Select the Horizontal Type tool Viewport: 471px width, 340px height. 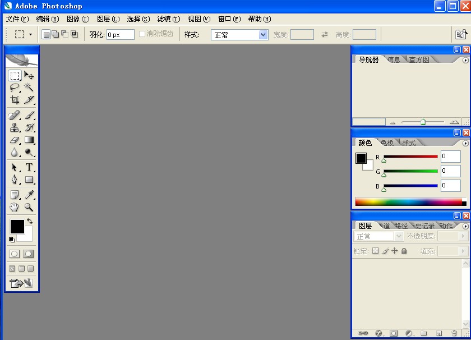(29, 167)
